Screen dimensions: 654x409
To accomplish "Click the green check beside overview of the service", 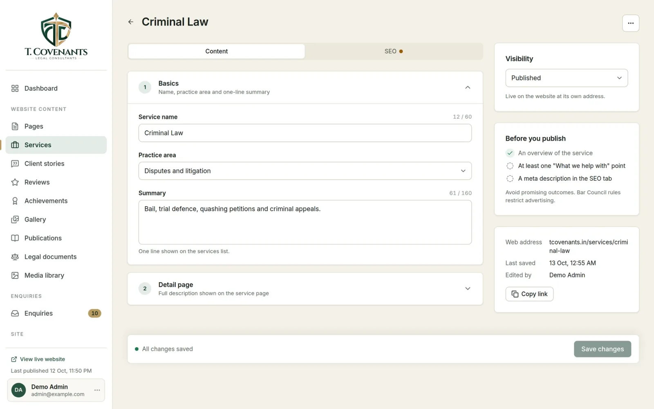I will click(510, 153).
